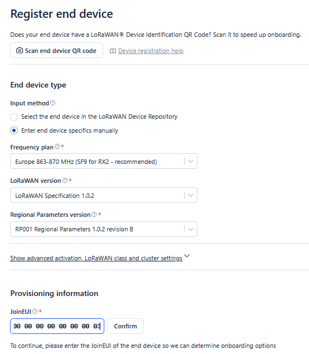Confirm the entered JoinEUI

tap(125, 326)
